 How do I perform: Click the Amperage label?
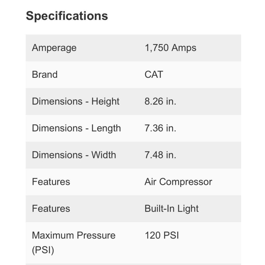(54, 48)
